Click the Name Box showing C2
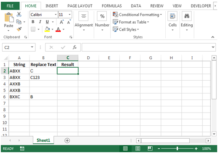Viewport: 218px width, 153px height. pyautogui.click(x=16, y=47)
